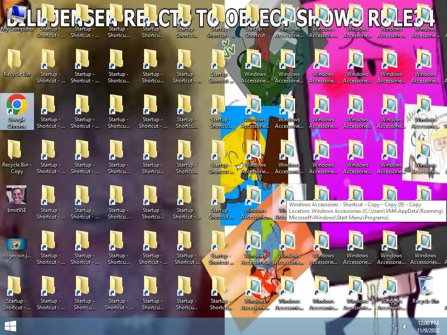Image resolution: width=447 pixels, height=335 pixels.
Task: Select the Startup shortcut beside Recycle Bin - Copy
Action: pyautogui.click(x=51, y=157)
